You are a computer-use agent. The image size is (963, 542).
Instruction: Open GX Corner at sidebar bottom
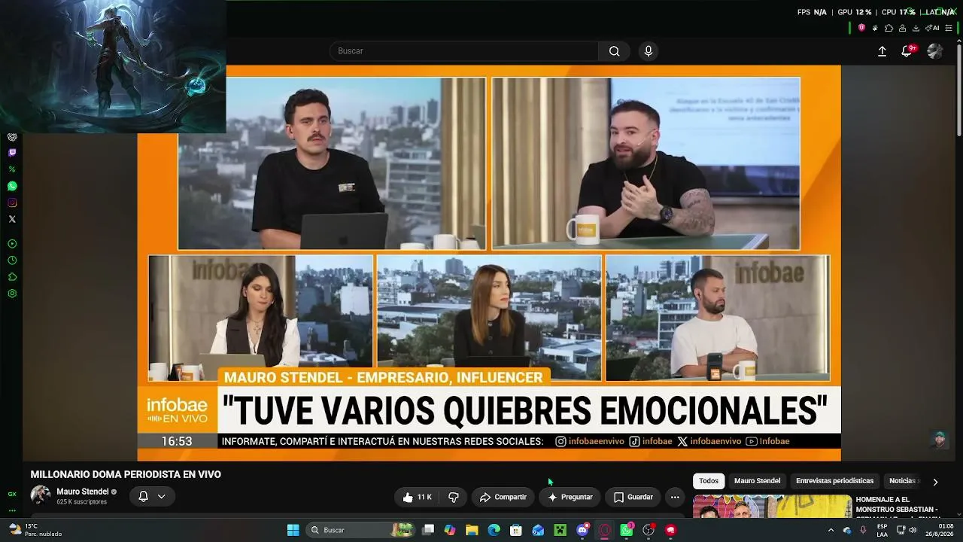pyautogui.click(x=12, y=495)
